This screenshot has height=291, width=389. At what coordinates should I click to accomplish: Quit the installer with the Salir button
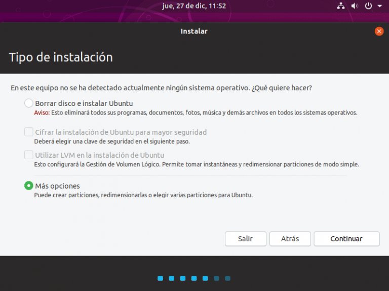(x=245, y=239)
